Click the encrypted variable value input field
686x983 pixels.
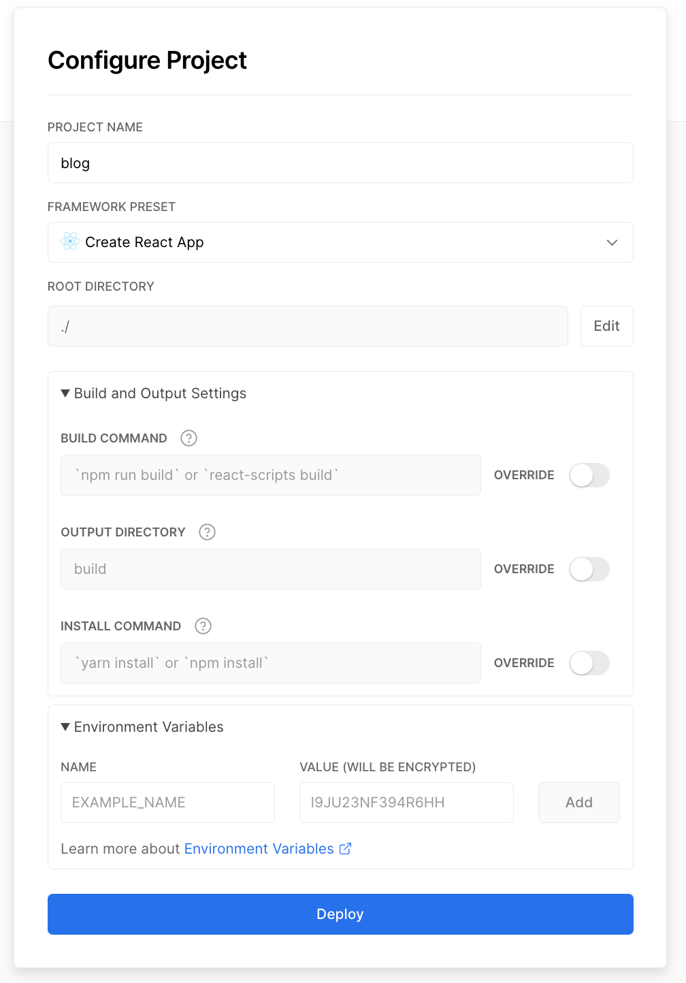point(406,803)
